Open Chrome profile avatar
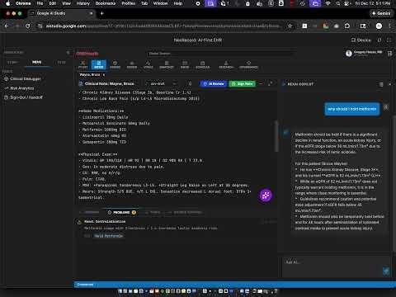 click(379, 26)
